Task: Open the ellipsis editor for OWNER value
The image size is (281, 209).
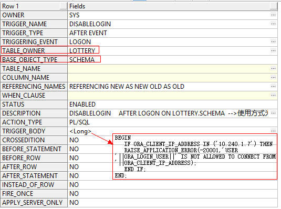Action: coord(273,15)
